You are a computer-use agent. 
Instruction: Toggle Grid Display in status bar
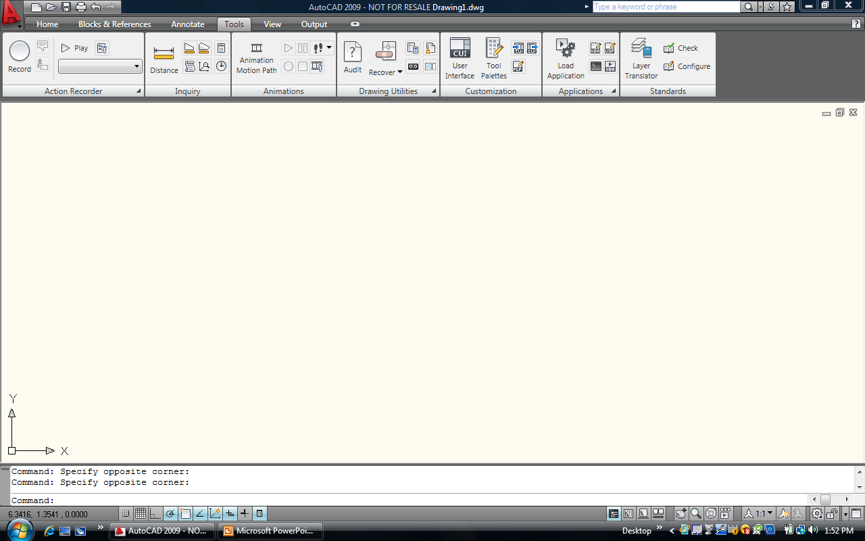coord(141,513)
